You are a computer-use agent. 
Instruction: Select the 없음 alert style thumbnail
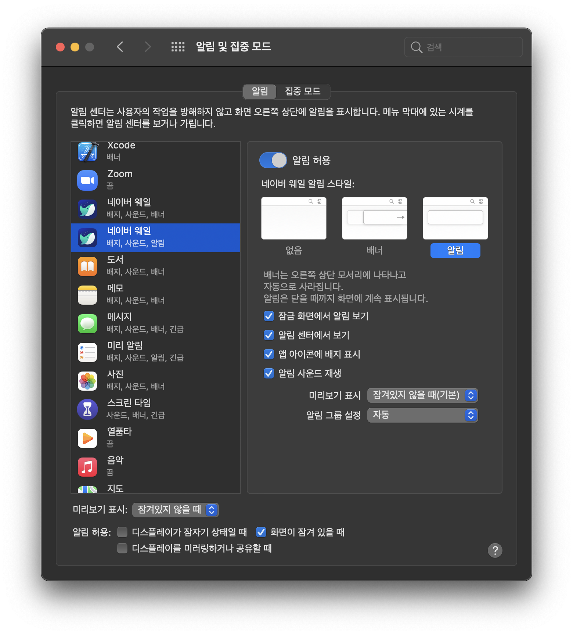pos(294,218)
